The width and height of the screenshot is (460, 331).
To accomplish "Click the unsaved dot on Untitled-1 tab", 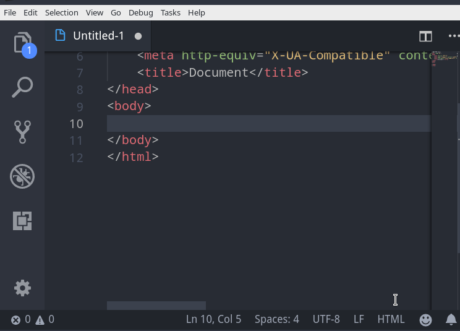I will pyautogui.click(x=138, y=36).
